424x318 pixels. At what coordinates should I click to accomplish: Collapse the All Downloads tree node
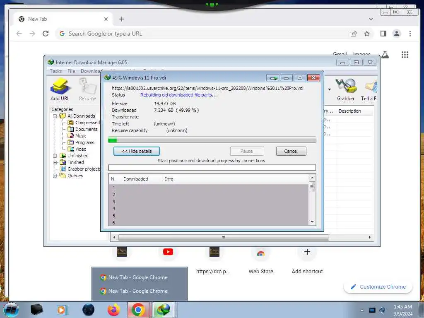pos(55,116)
